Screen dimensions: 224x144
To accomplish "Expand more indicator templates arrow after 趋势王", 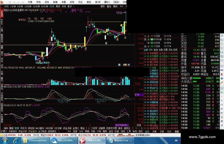I will [x=133, y=128].
